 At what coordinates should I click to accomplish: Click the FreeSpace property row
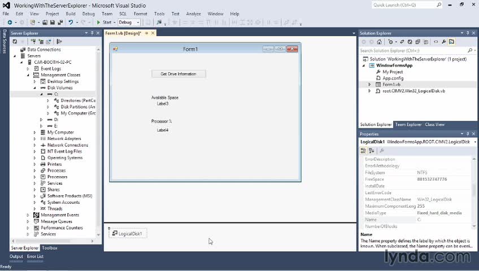(x=417, y=180)
